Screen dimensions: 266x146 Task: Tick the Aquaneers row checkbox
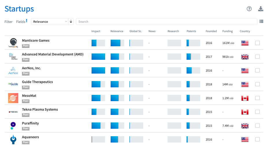pyautogui.click(x=257, y=140)
